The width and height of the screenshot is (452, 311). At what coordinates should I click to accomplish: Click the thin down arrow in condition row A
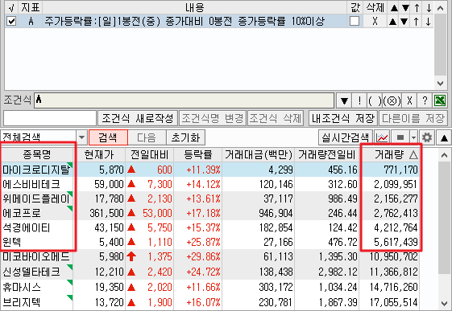tap(428, 22)
